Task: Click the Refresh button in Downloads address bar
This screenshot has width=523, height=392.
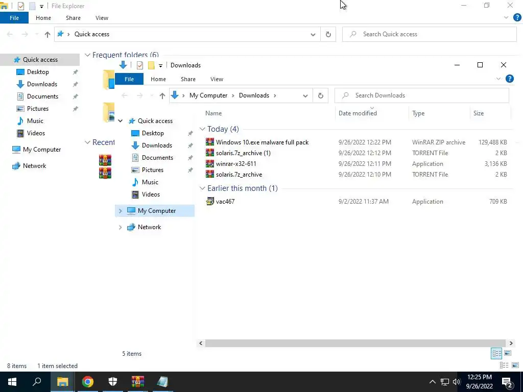Action: click(x=321, y=95)
